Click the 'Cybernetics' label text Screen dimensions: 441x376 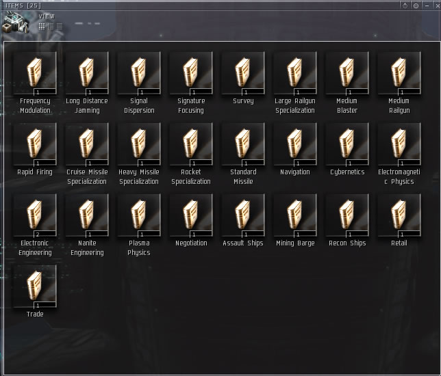(347, 172)
